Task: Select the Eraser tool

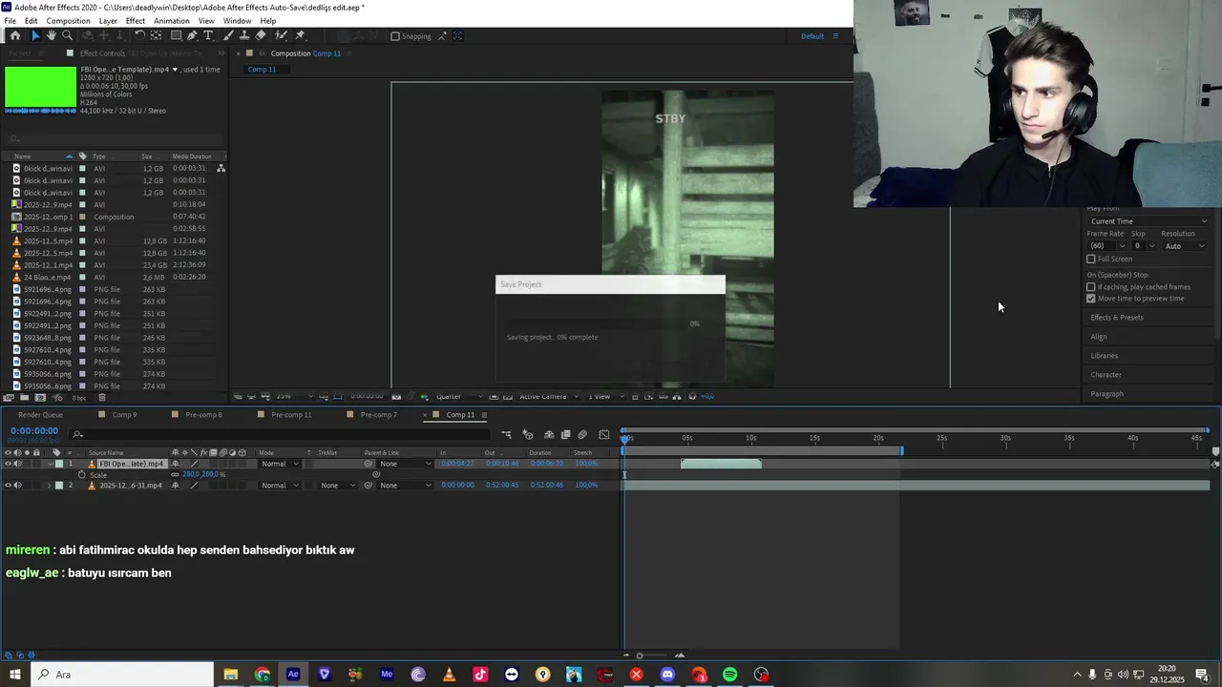Action: 261,35
